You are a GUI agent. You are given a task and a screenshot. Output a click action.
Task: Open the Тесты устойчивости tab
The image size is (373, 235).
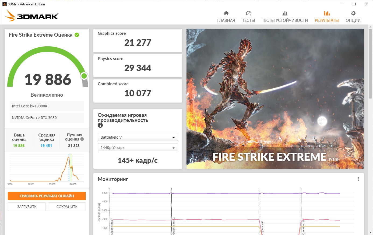(285, 17)
